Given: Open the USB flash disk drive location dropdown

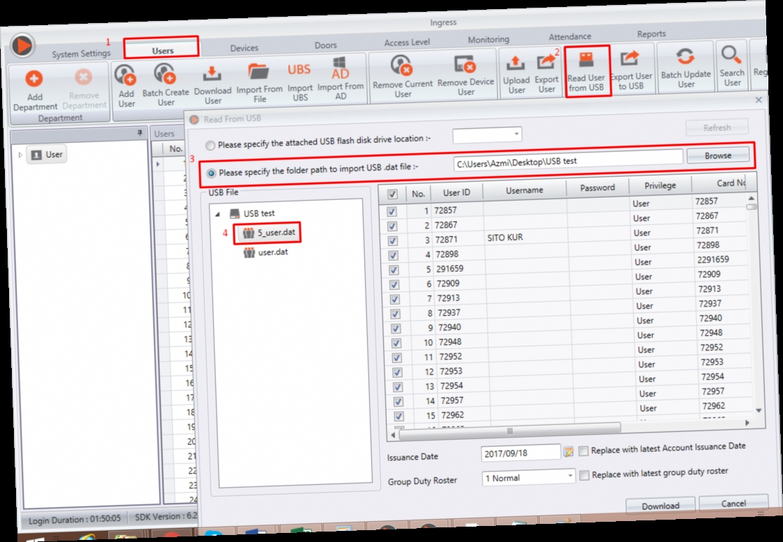Looking at the screenshot, I should (x=517, y=134).
